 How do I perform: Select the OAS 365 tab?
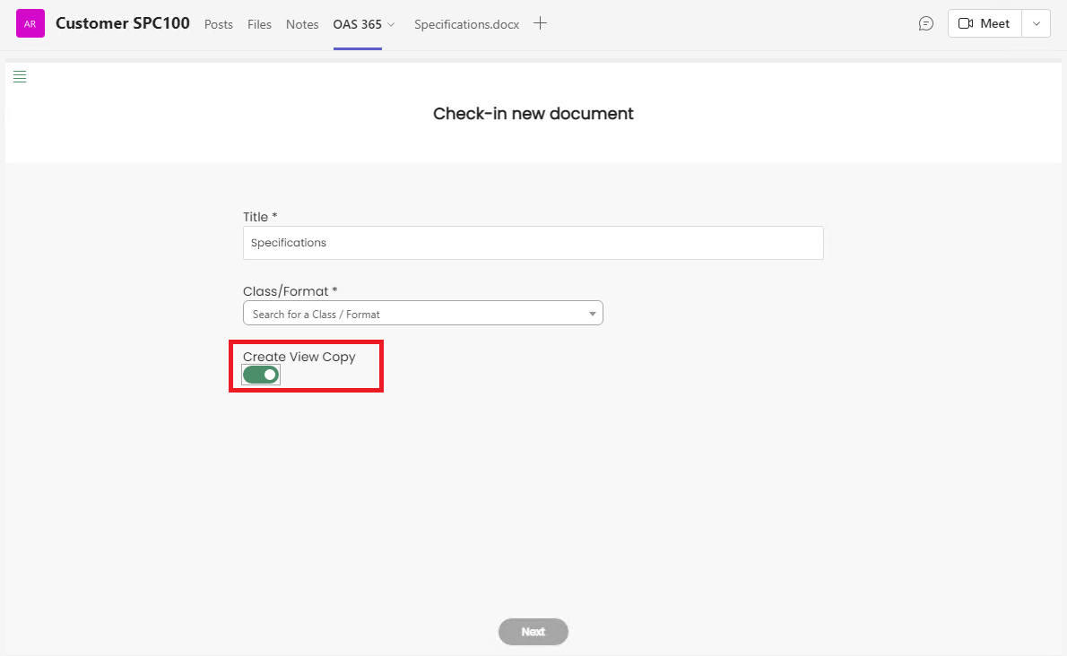pyautogui.click(x=357, y=25)
